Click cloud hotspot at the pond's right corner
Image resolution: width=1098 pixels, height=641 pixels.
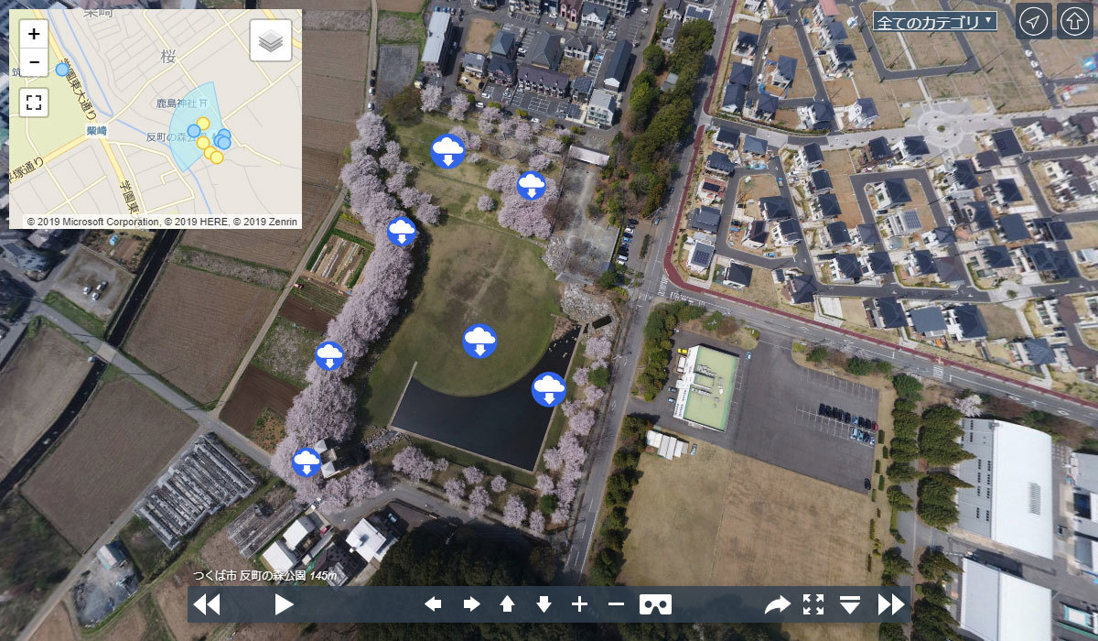tap(549, 389)
